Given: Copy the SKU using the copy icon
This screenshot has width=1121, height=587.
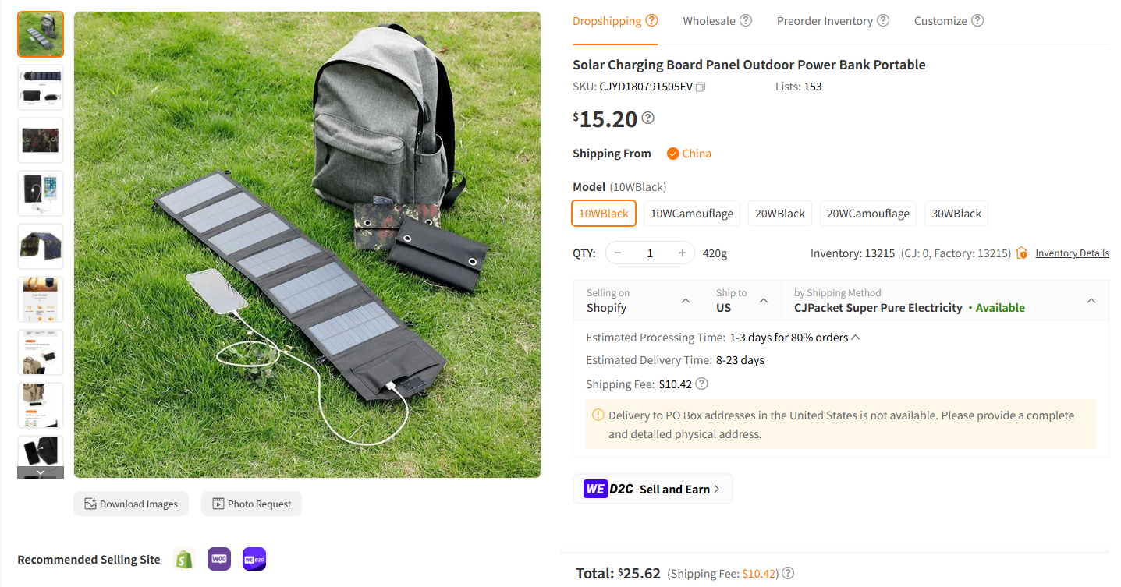Looking at the screenshot, I should [x=700, y=87].
